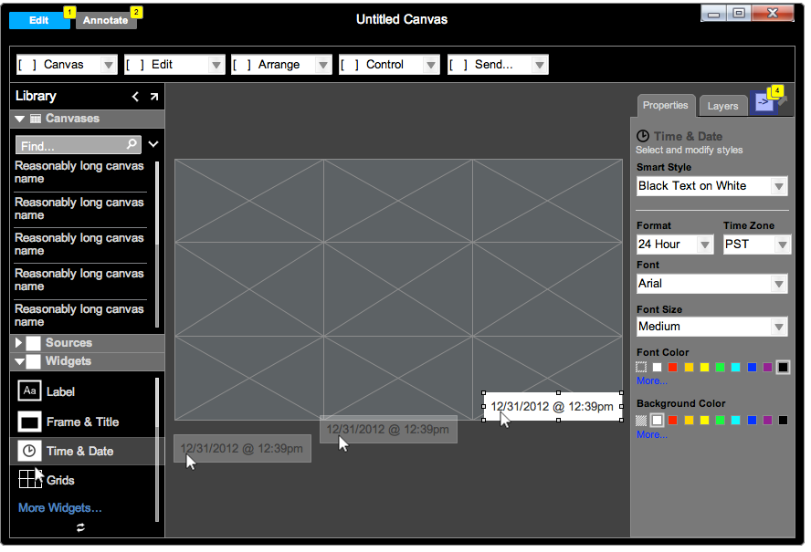Maximize the Untitled Canvas window

point(739,14)
